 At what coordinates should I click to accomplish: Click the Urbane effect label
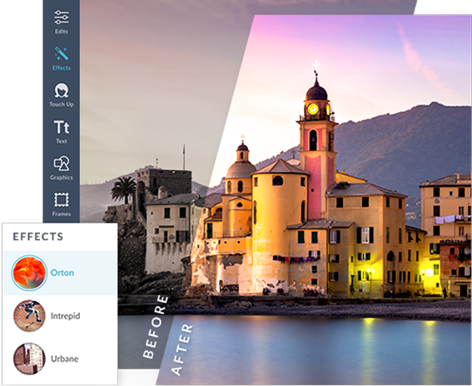64,358
